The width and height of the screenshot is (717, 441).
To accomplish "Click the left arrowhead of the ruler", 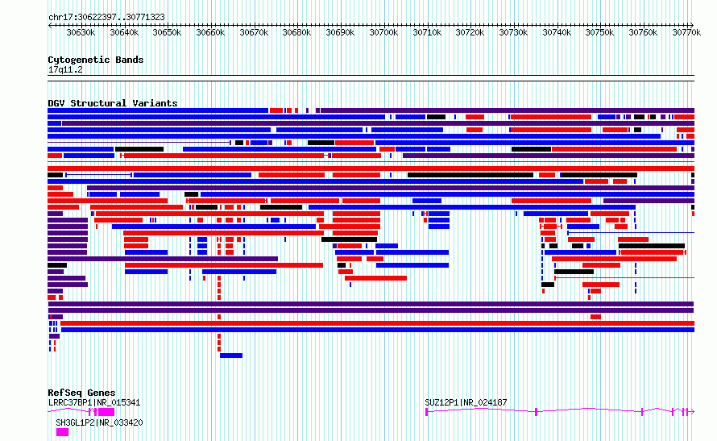I will click(x=50, y=25).
